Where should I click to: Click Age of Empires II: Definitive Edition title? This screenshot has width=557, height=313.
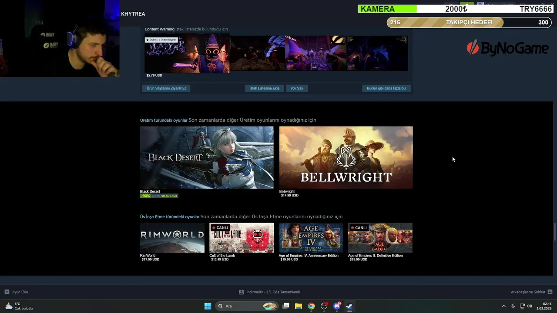coord(376,256)
